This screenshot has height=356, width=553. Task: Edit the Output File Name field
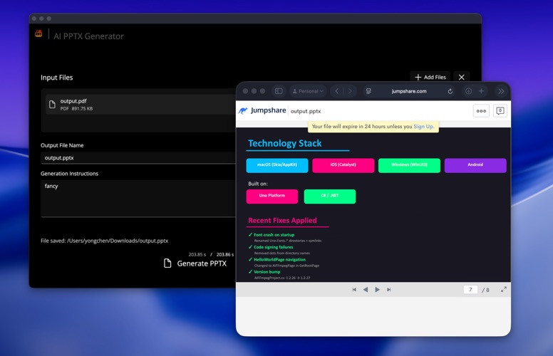[x=138, y=157]
